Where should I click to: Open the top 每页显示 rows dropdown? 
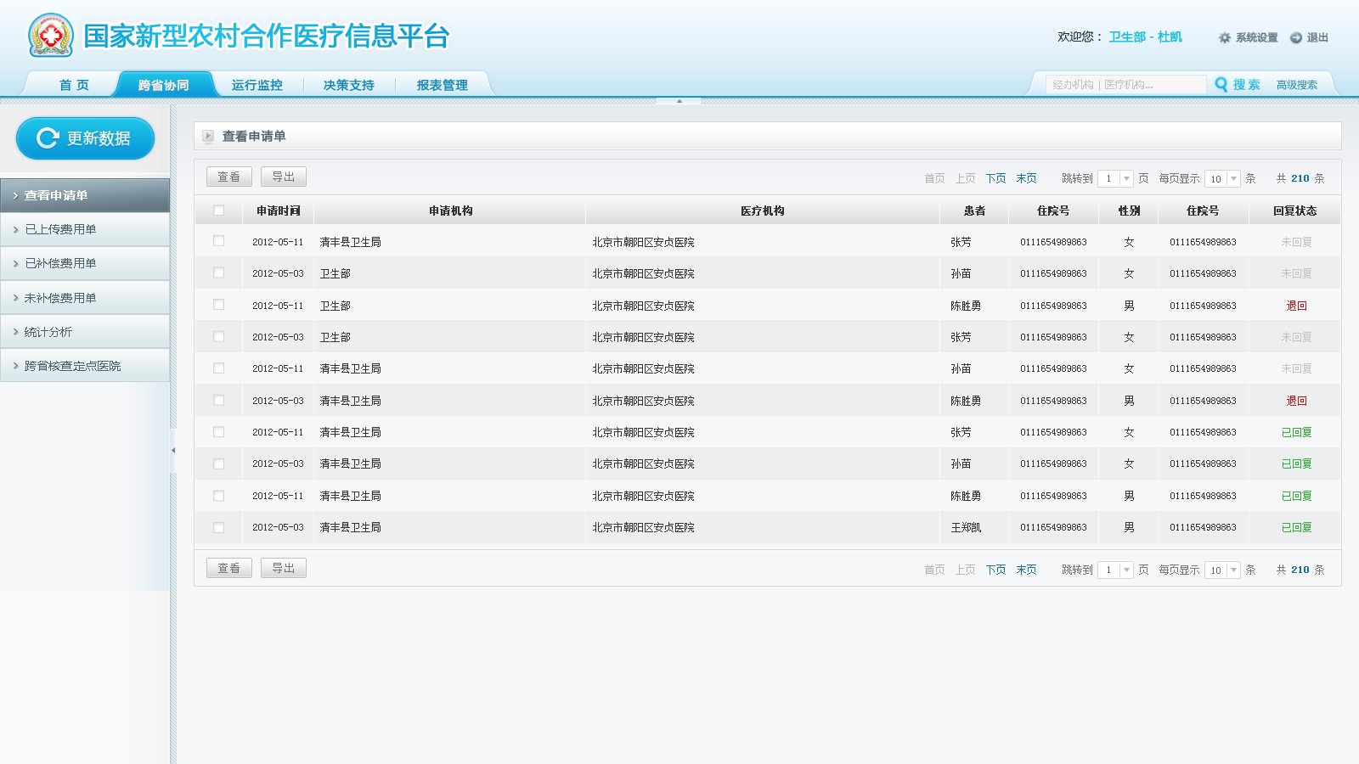coord(1222,178)
